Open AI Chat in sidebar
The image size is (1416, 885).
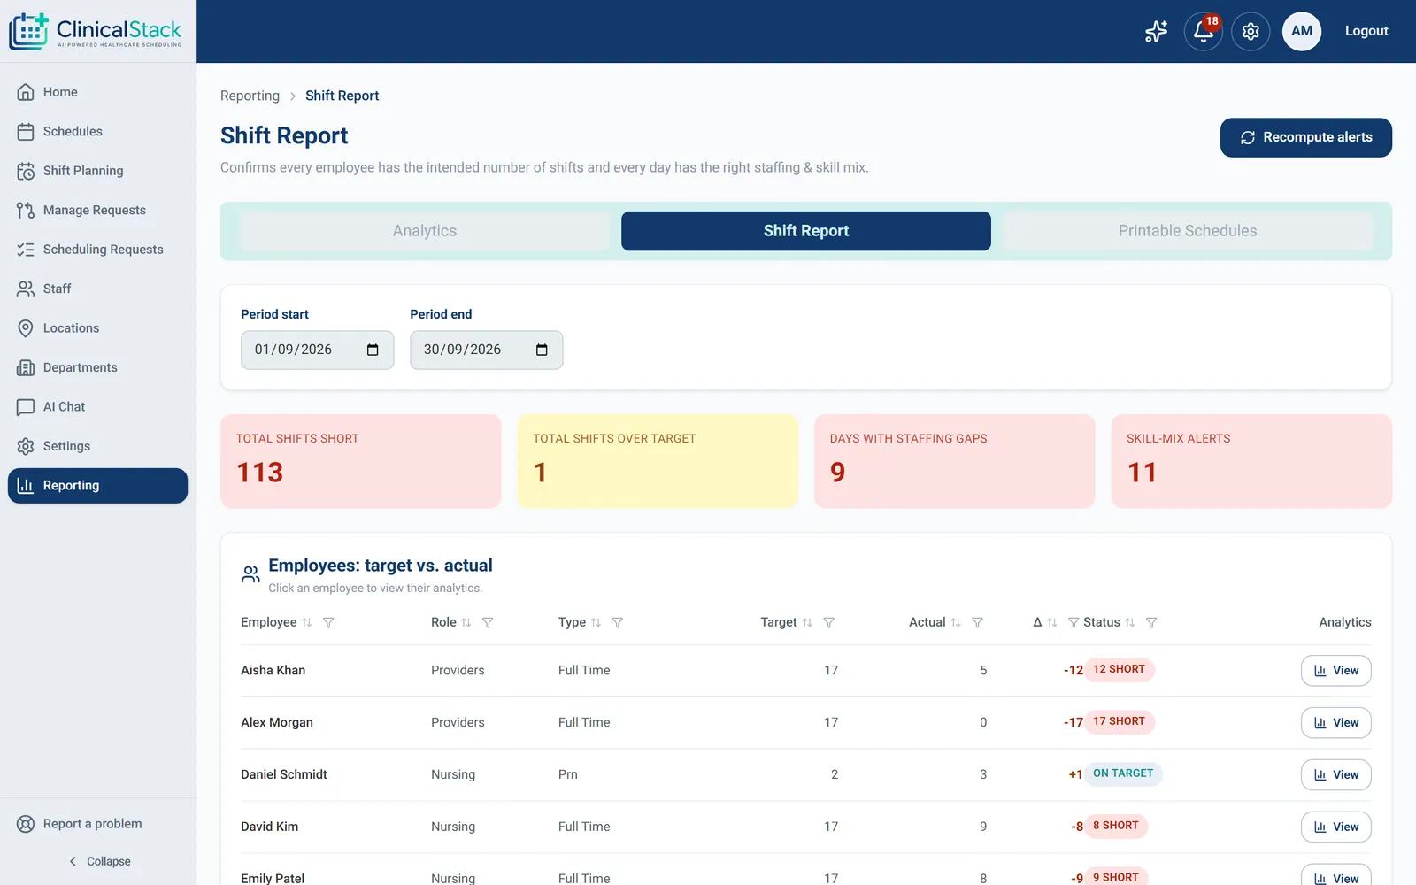pyautogui.click(x=97, y=407)
